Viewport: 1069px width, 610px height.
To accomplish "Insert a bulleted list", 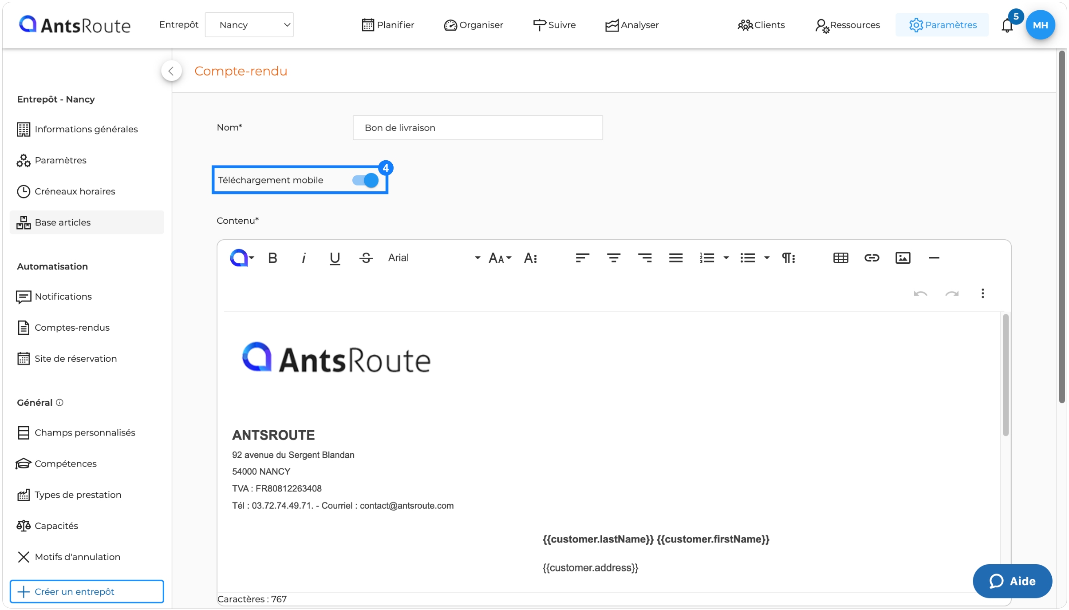I will click(747, 258).
